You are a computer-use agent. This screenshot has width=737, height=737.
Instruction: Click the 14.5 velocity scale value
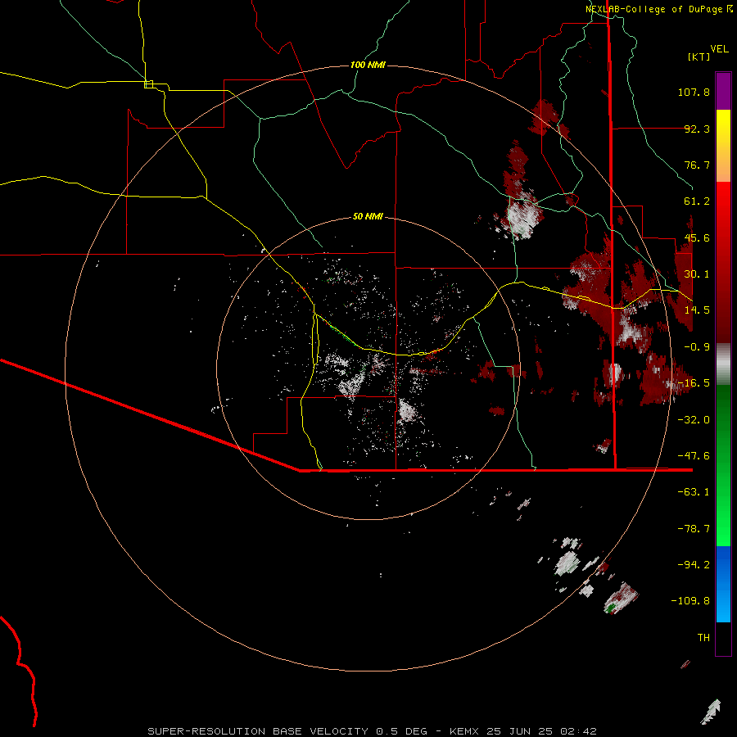click(x=697, y=310)
